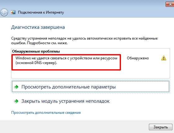Click the yellow warning triangle icon
Image resolution: width=174 pixels, height=133 pixels.
[x=164, y=58]
